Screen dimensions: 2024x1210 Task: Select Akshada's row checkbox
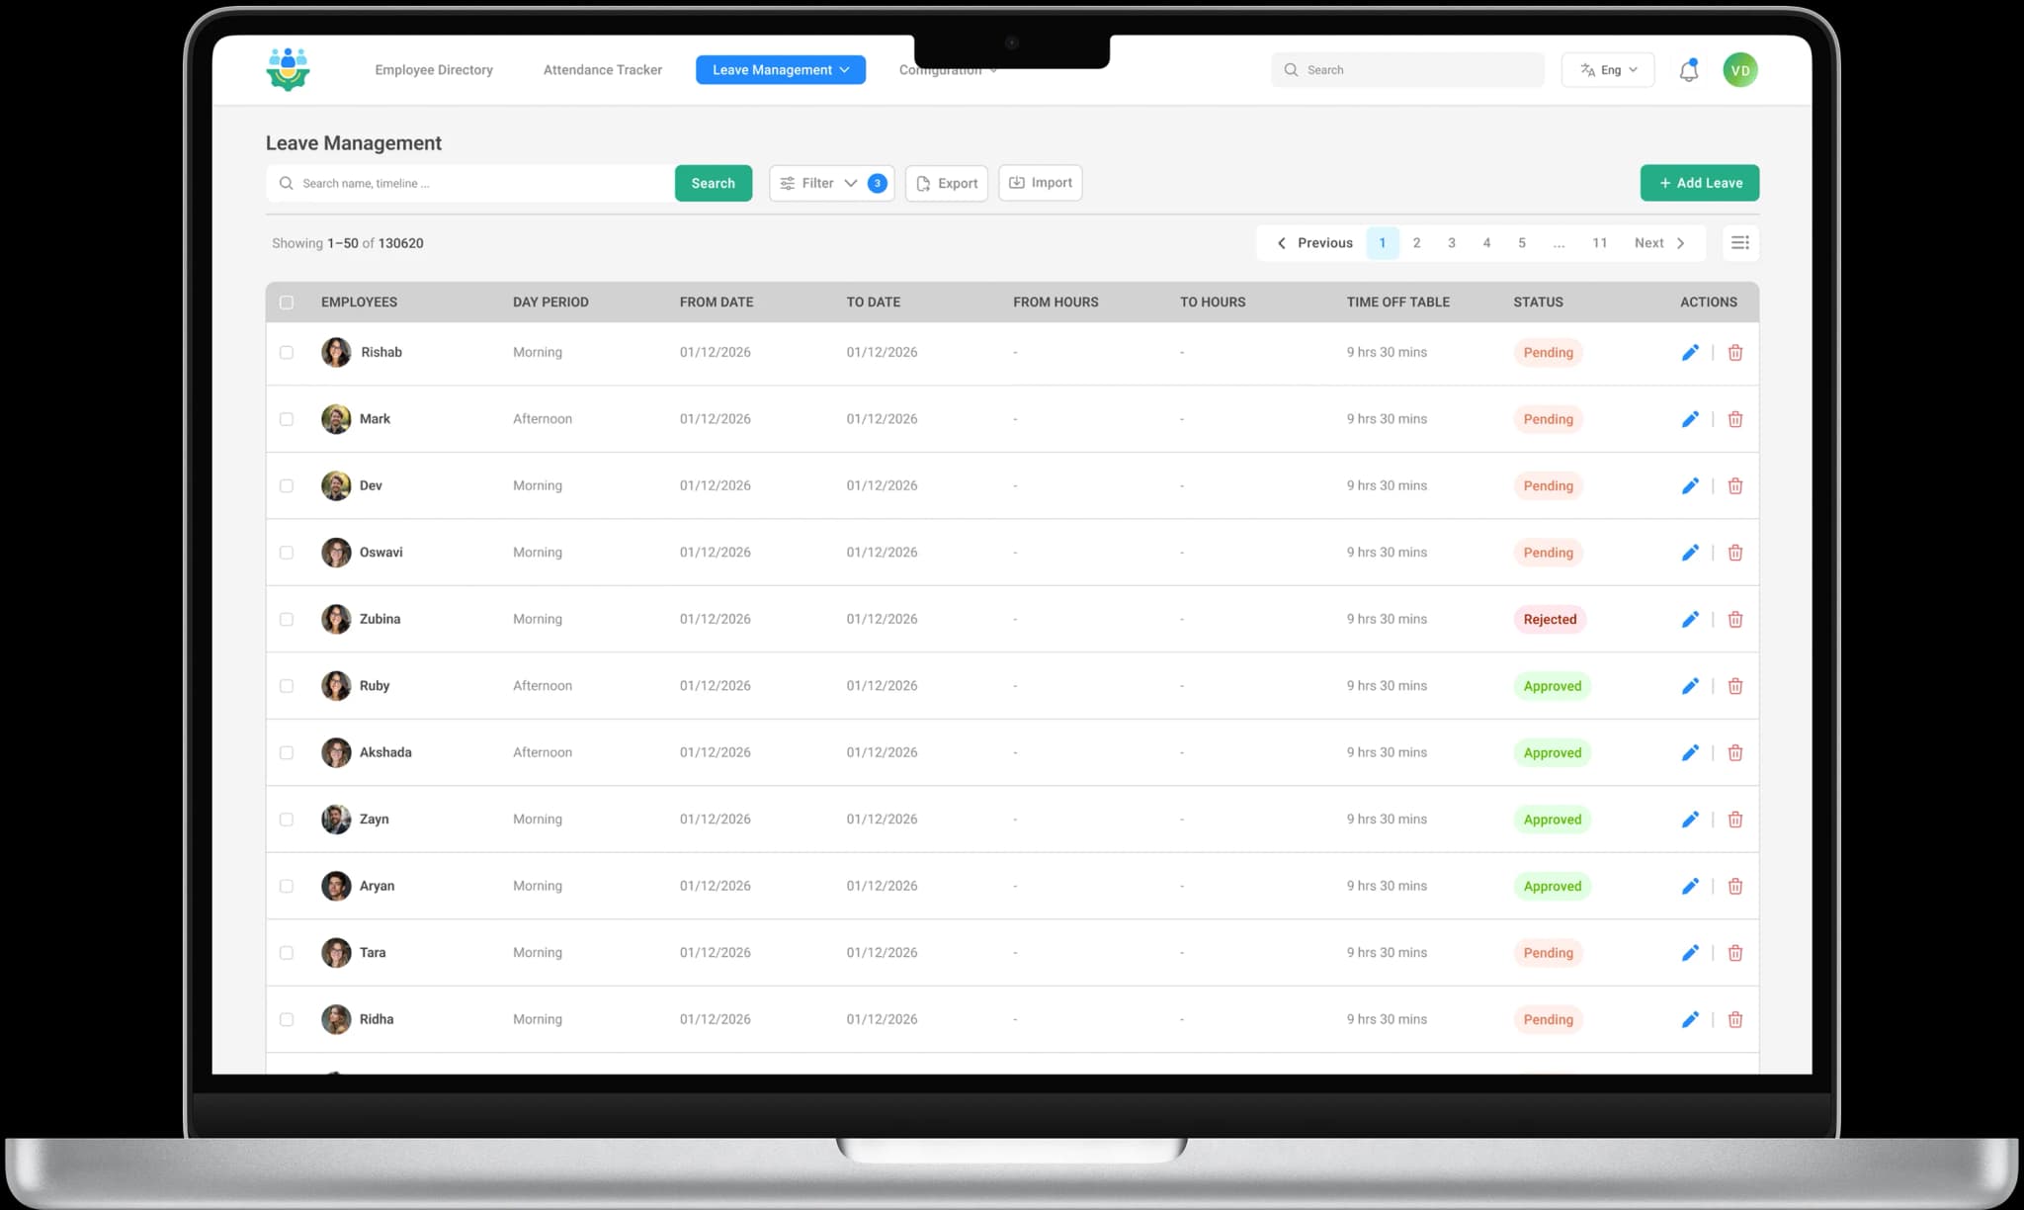[287, 753]
